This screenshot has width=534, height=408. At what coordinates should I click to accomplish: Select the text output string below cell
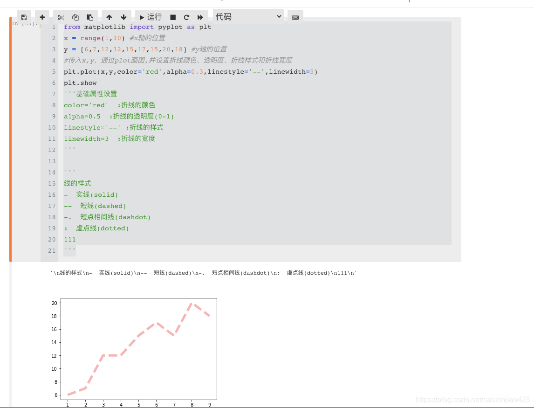(203, 273)
